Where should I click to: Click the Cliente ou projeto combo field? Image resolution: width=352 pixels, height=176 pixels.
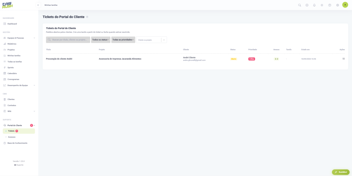point(148,40)
